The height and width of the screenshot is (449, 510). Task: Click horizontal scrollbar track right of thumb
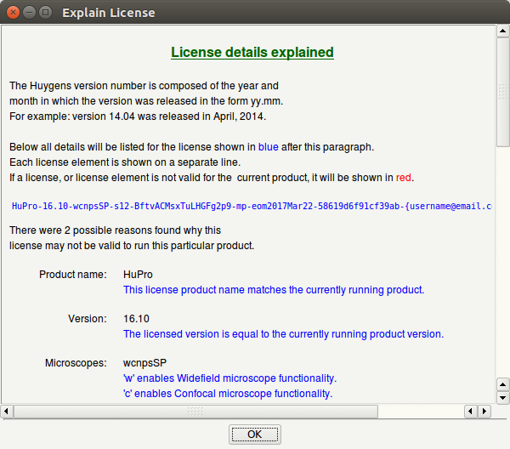coord(421,412)
